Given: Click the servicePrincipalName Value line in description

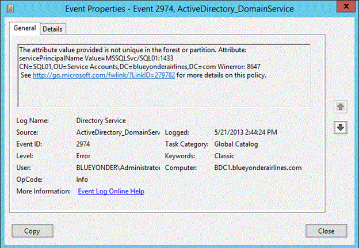Looking at the screenshot, I should [x=96, y=58].
